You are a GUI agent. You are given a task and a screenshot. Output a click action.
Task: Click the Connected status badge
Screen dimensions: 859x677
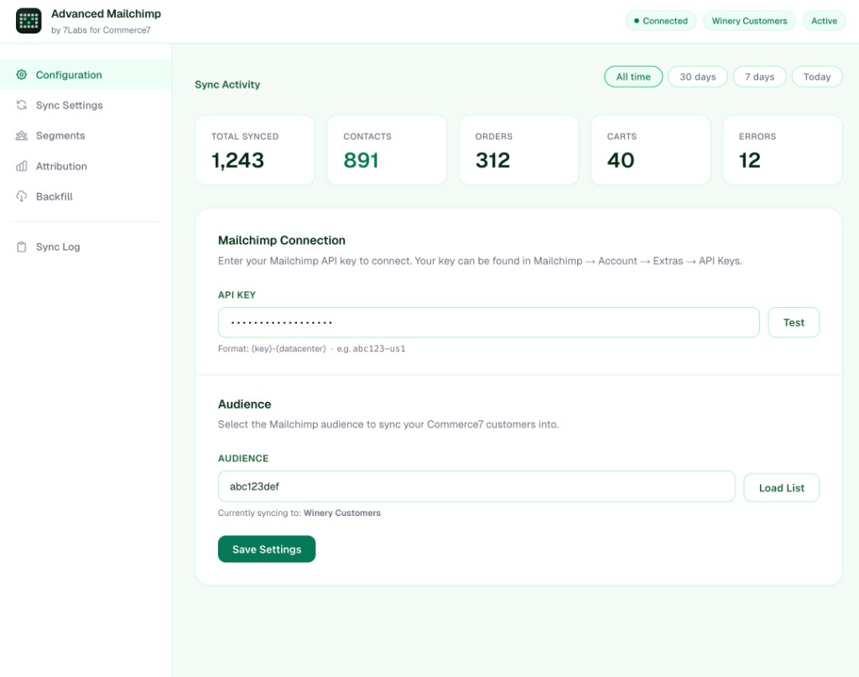click(661, 21)
